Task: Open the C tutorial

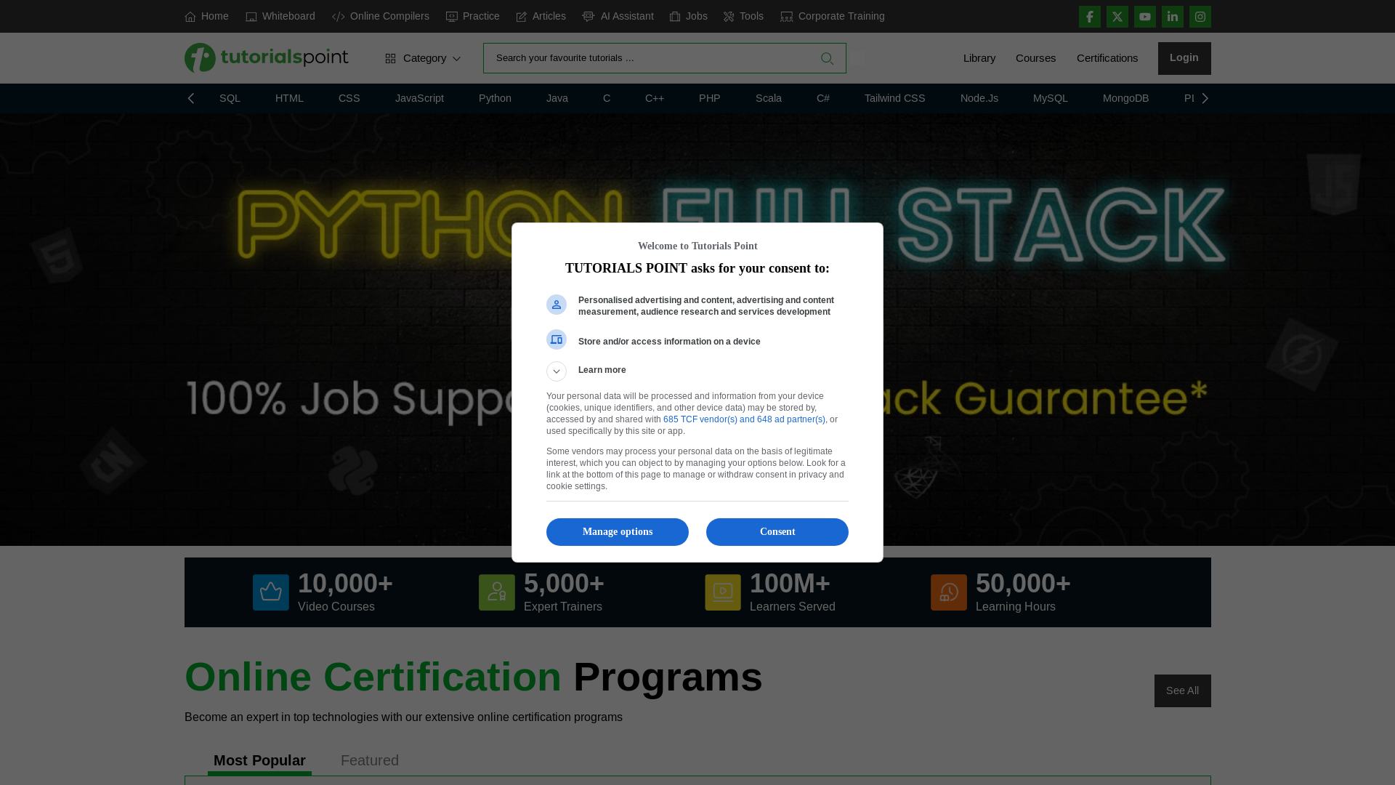Action: coord(607,98)
